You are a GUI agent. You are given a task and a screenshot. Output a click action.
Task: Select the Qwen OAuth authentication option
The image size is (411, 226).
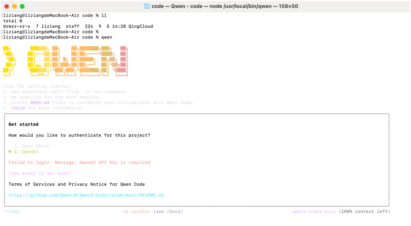tap(31, 146)
